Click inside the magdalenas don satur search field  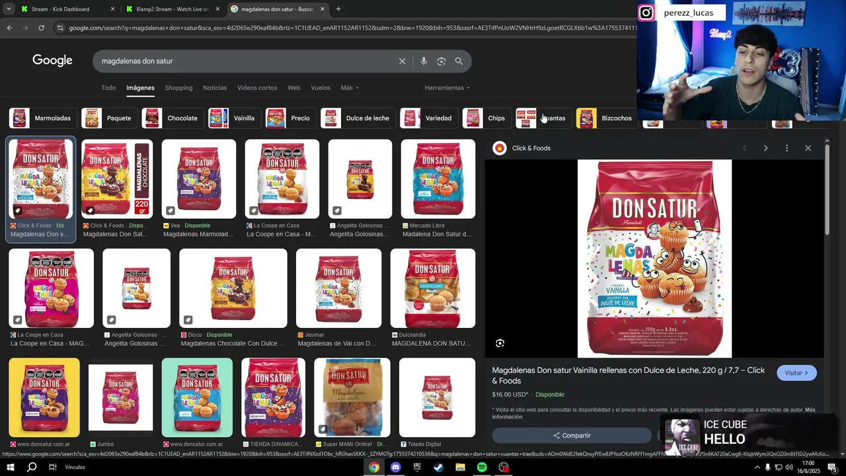(245, 61)
